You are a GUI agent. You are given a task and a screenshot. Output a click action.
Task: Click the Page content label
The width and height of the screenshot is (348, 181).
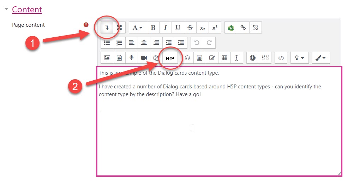(x=28, y=25)
